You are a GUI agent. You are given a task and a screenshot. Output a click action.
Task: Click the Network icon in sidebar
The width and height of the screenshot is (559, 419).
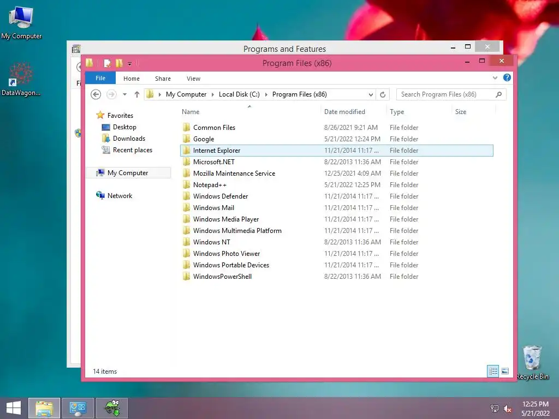pos(100,195)
